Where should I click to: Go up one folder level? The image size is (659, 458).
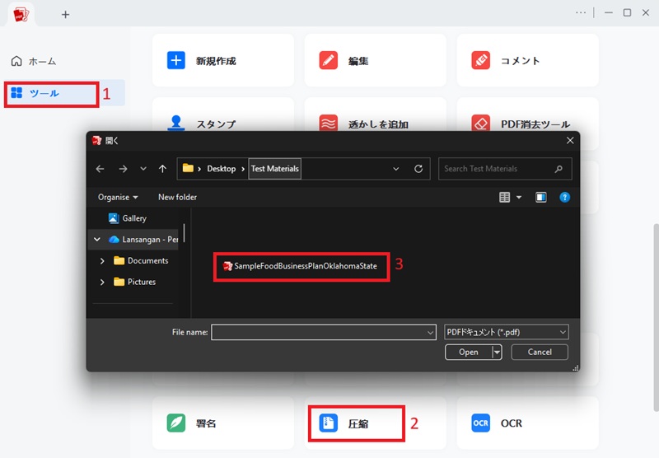coord(162,169)
